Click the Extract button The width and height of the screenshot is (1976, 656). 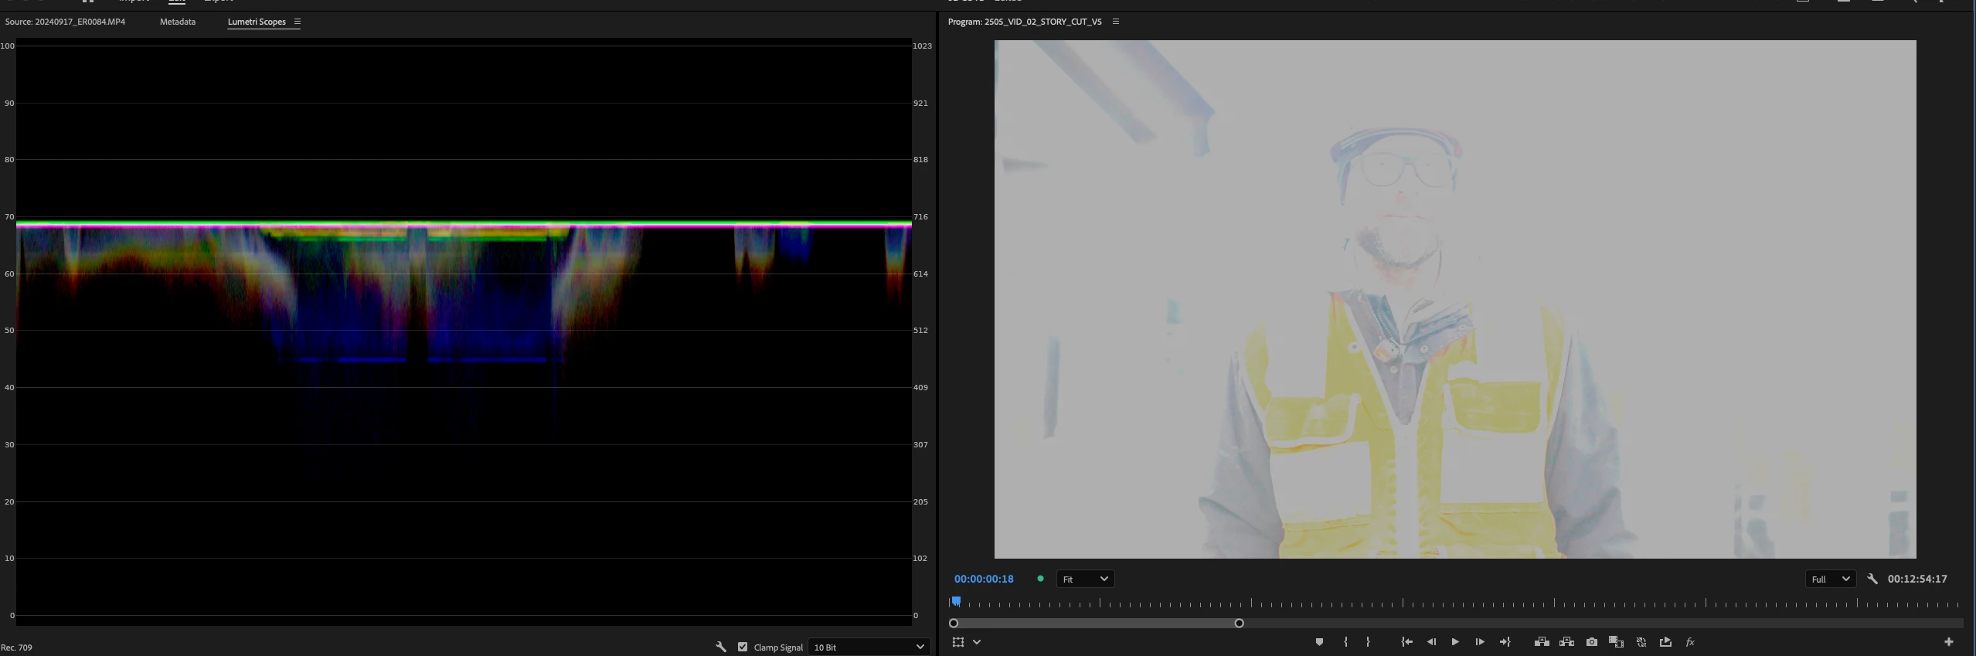coord(1566,642)
